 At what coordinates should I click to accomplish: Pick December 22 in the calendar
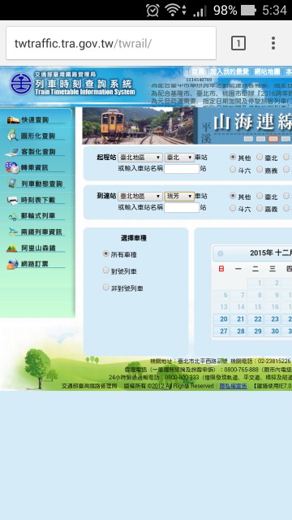tap(255, 319)
